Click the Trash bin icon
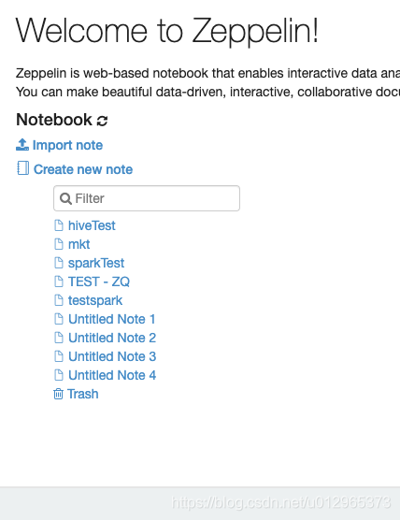This screenshot has width=400, height=520. [x=58, y=394]
